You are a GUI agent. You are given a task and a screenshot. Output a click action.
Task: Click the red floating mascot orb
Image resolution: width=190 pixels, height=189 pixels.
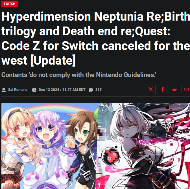(111, 156)
